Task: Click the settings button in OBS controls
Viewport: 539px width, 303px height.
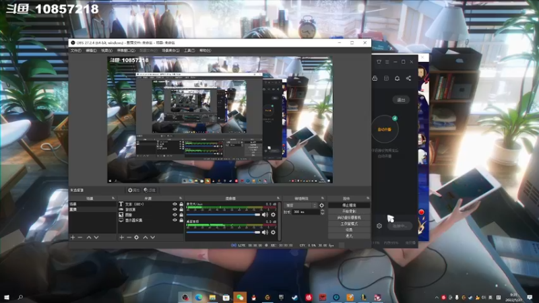Action: pyautogui.click(x=349, y=230)
